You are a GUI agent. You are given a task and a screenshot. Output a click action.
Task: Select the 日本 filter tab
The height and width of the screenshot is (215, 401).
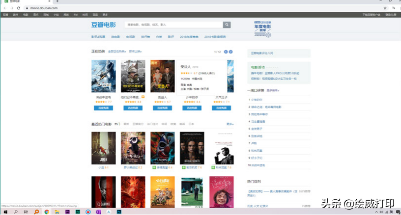point(191,124)
